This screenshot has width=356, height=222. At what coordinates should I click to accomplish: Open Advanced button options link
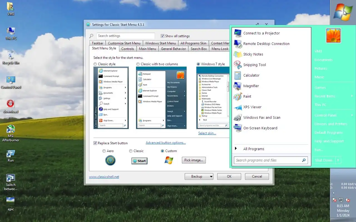[x=166, y=143]
